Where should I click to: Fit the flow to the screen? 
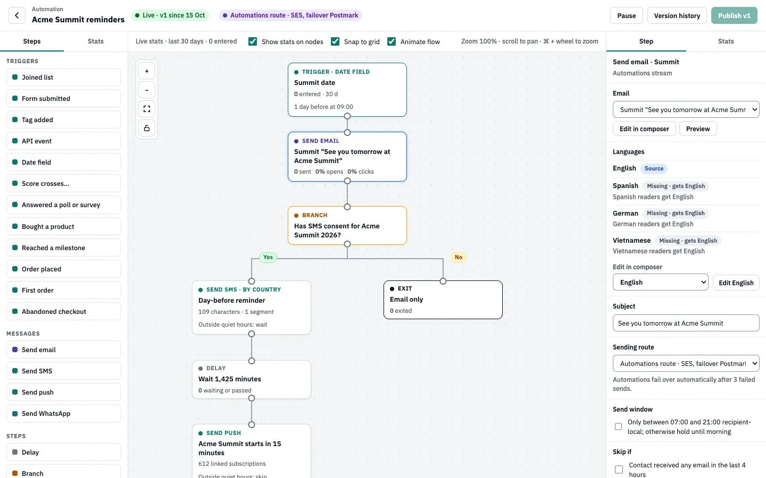pyautogui.click(x=147, y=109)
